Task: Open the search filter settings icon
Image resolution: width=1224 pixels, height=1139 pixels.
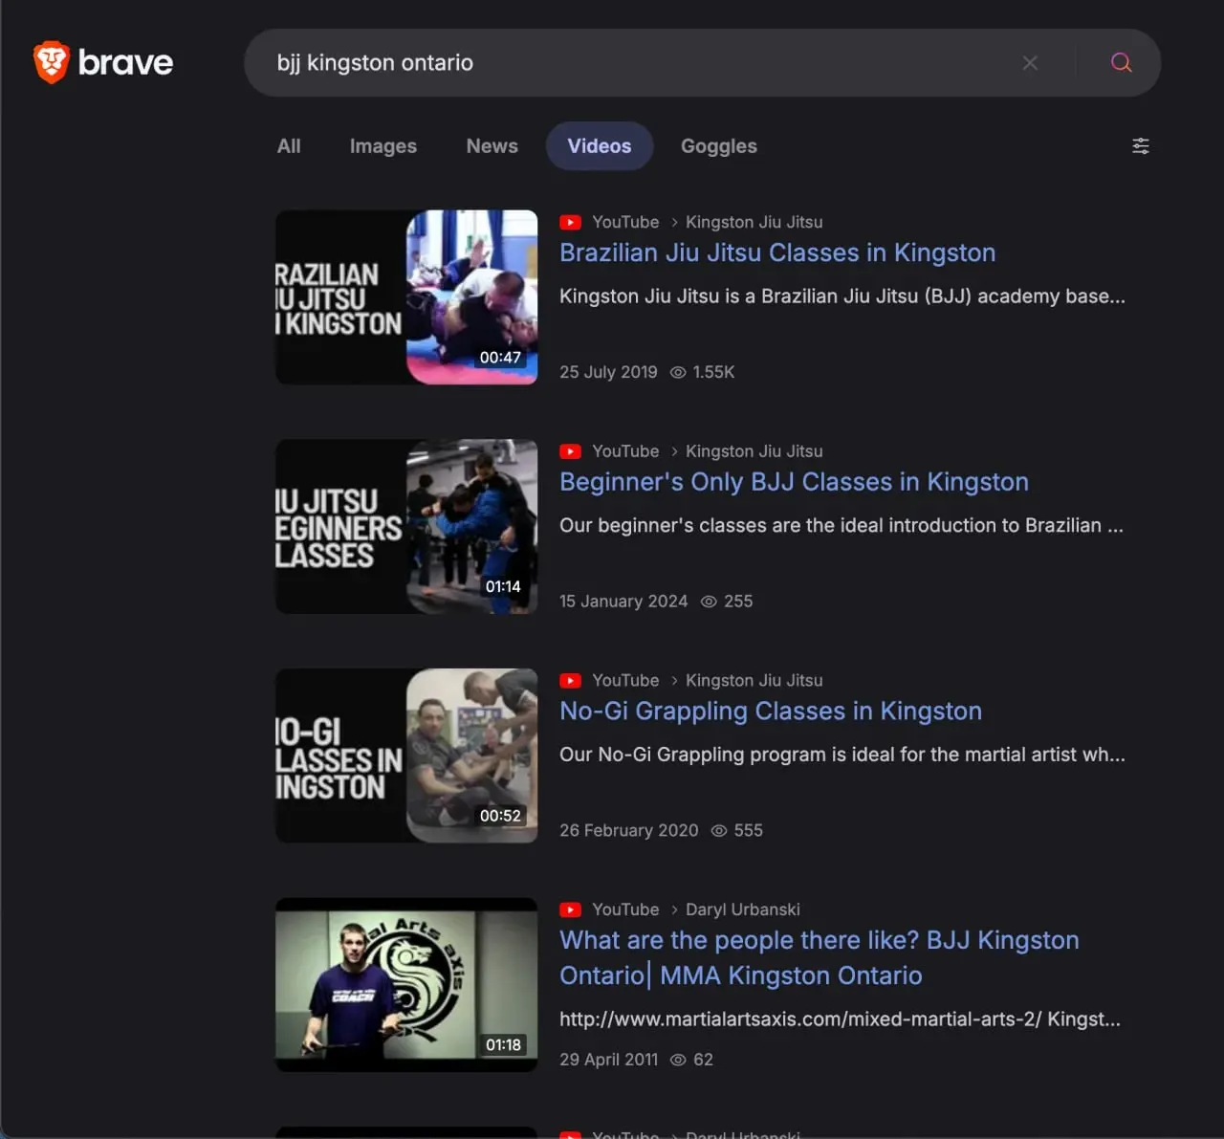Action: (1141, 146)
